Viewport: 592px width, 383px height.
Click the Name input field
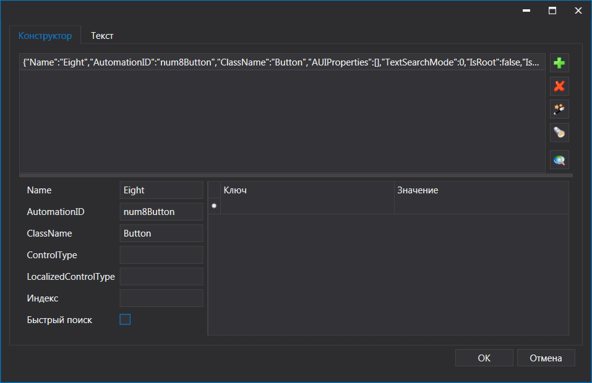tap(161, 190)
